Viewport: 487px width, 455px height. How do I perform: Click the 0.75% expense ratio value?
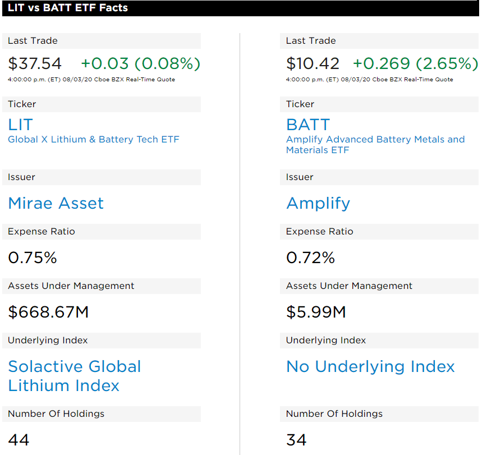[33, 258]
